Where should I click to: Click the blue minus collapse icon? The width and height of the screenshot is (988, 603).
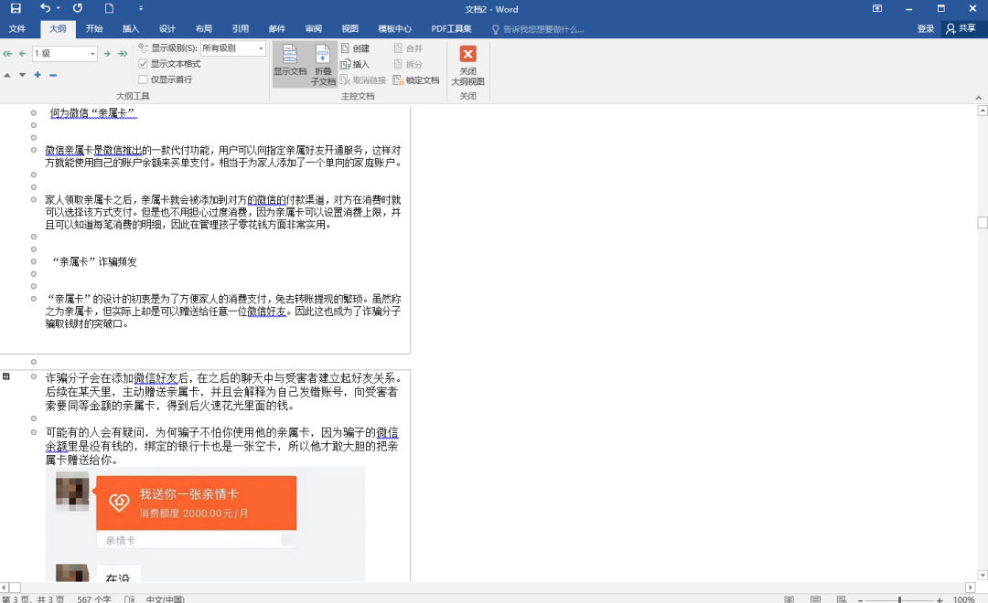pos(52,75)
